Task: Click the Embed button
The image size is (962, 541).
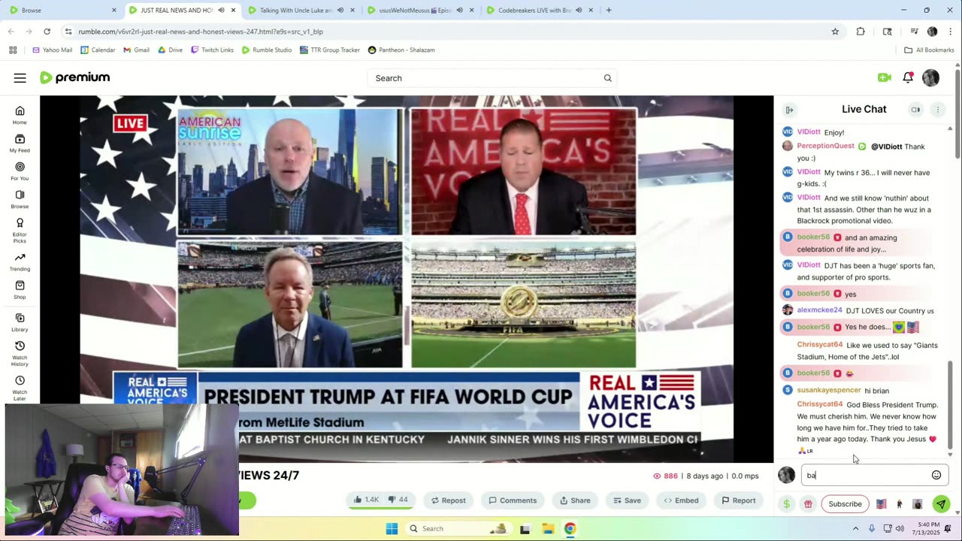Action: [x=681, y=500]
